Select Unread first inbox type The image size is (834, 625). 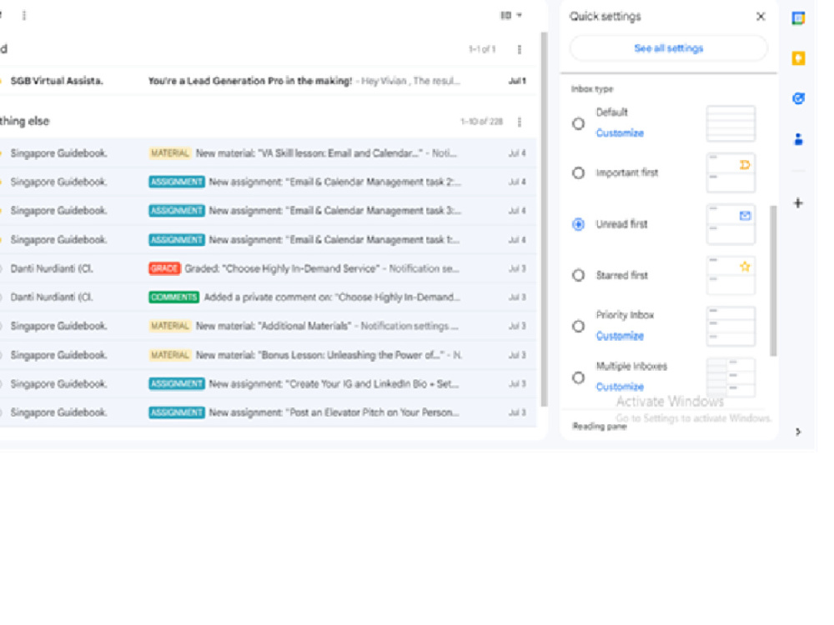pyautogui.click(x=578, y=223)
